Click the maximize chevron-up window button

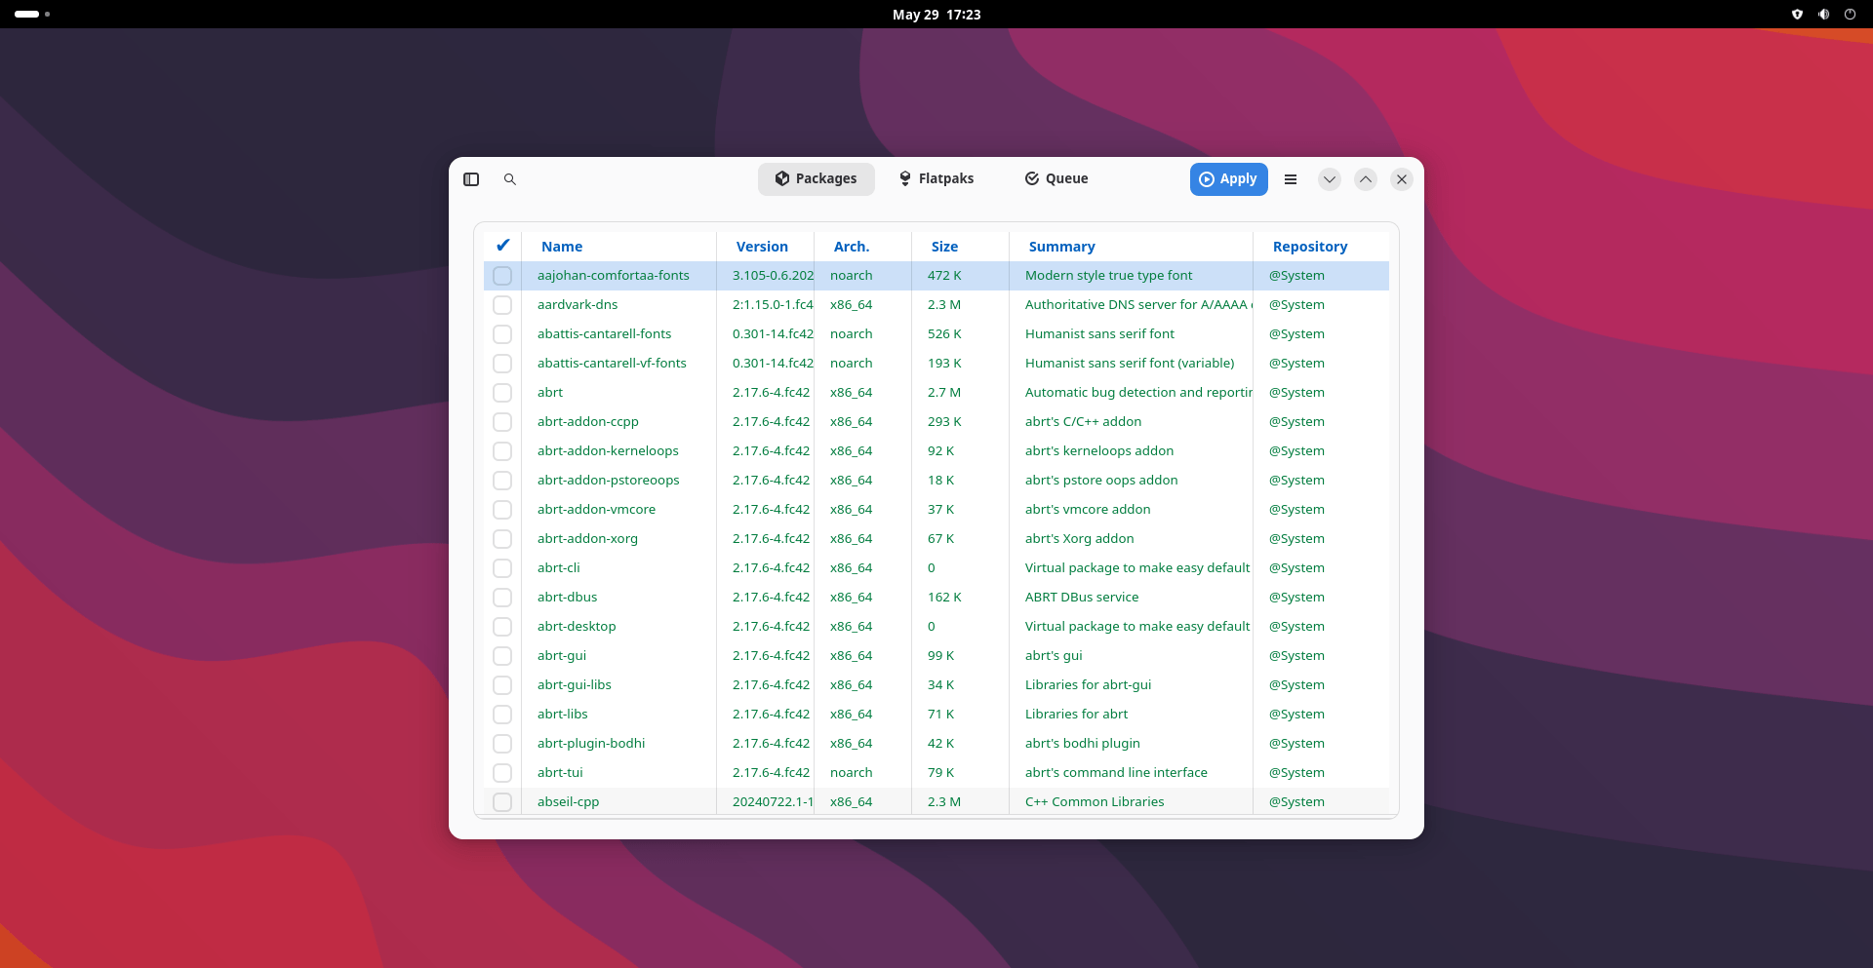pyautogui.click(x=1365, y=179)
